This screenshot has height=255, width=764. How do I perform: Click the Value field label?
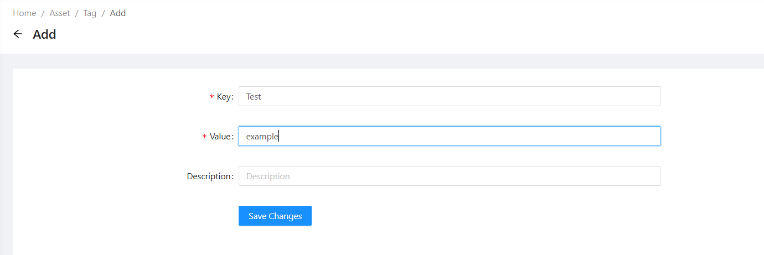click(x=221, y=137)
